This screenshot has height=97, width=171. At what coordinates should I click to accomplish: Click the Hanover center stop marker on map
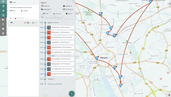[x=97, y=58]
